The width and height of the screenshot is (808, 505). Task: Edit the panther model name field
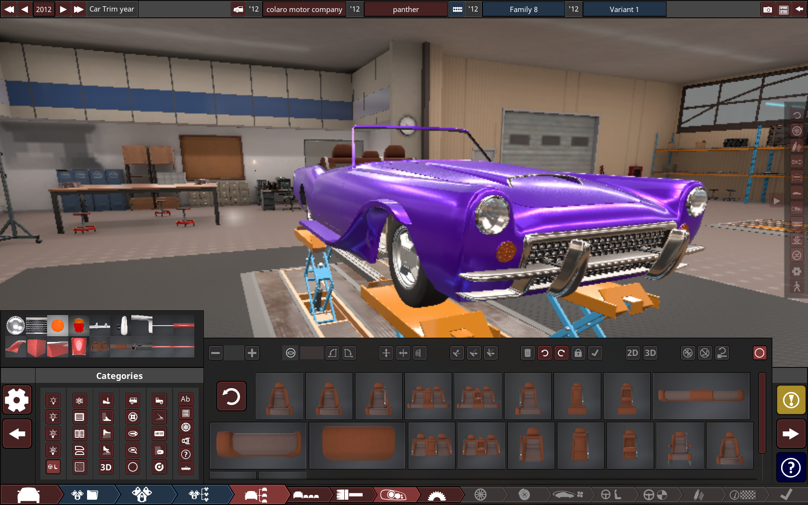[x=405, y=9]
